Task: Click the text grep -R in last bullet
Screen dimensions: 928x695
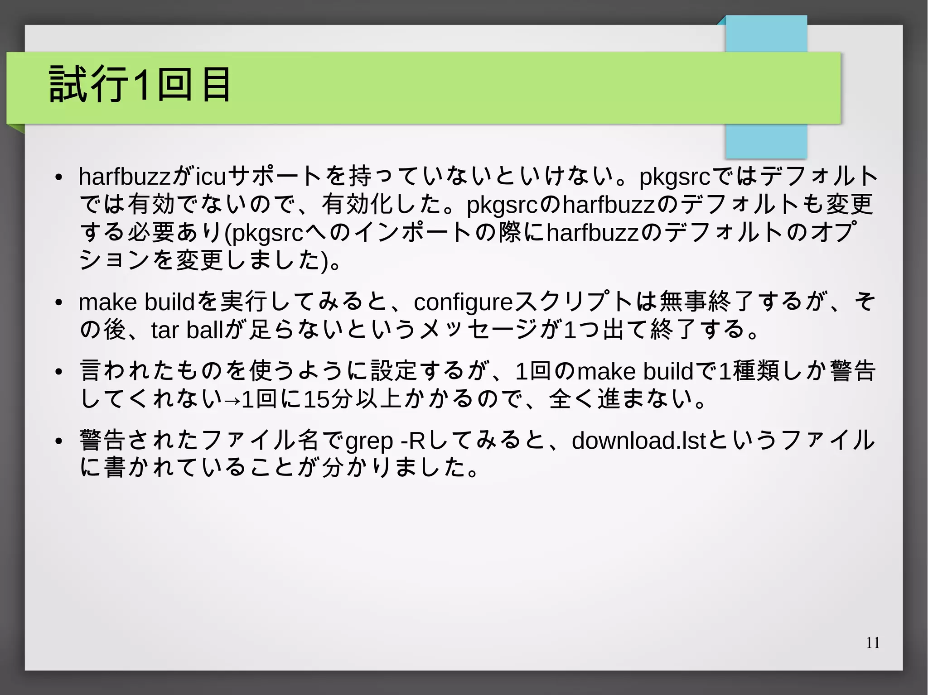Action: [x=386, y=441]
